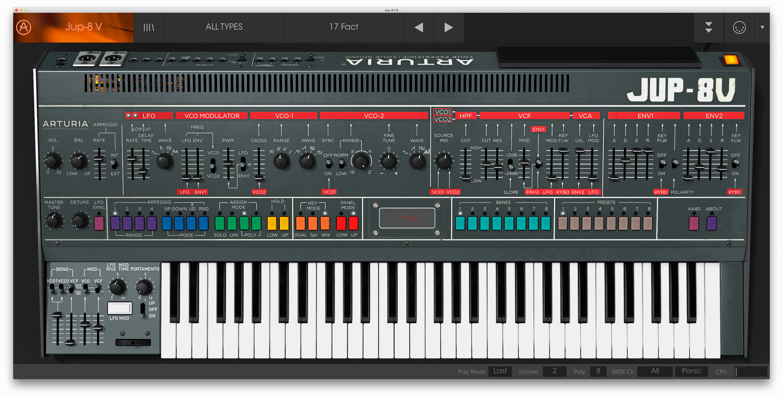Screen dimensions: 783x398
Task: Open the small dropdown arrow beside MIDI icon
Action: pyautogui.click(x=762, y=27)
